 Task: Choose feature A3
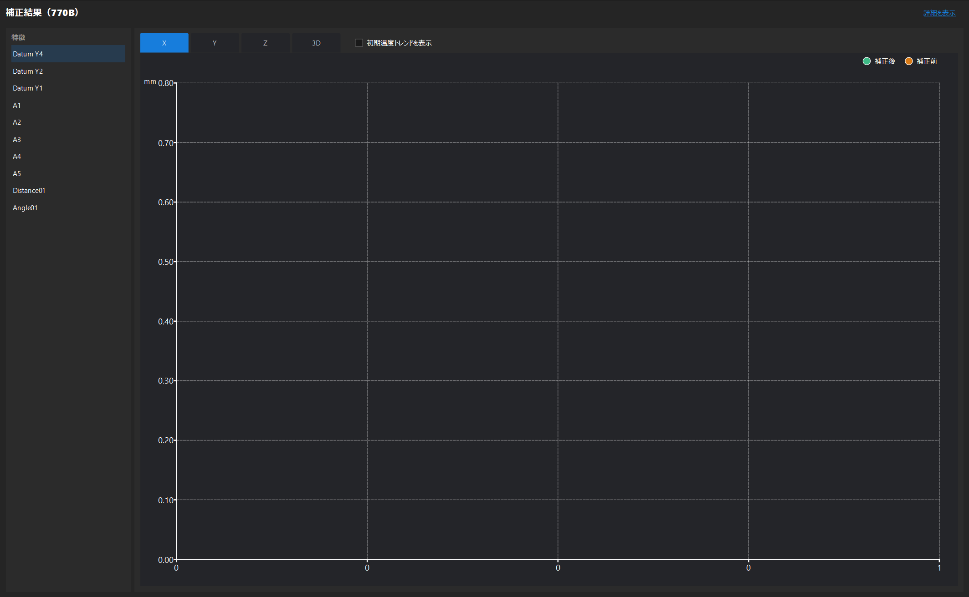(x=68, y=139)
